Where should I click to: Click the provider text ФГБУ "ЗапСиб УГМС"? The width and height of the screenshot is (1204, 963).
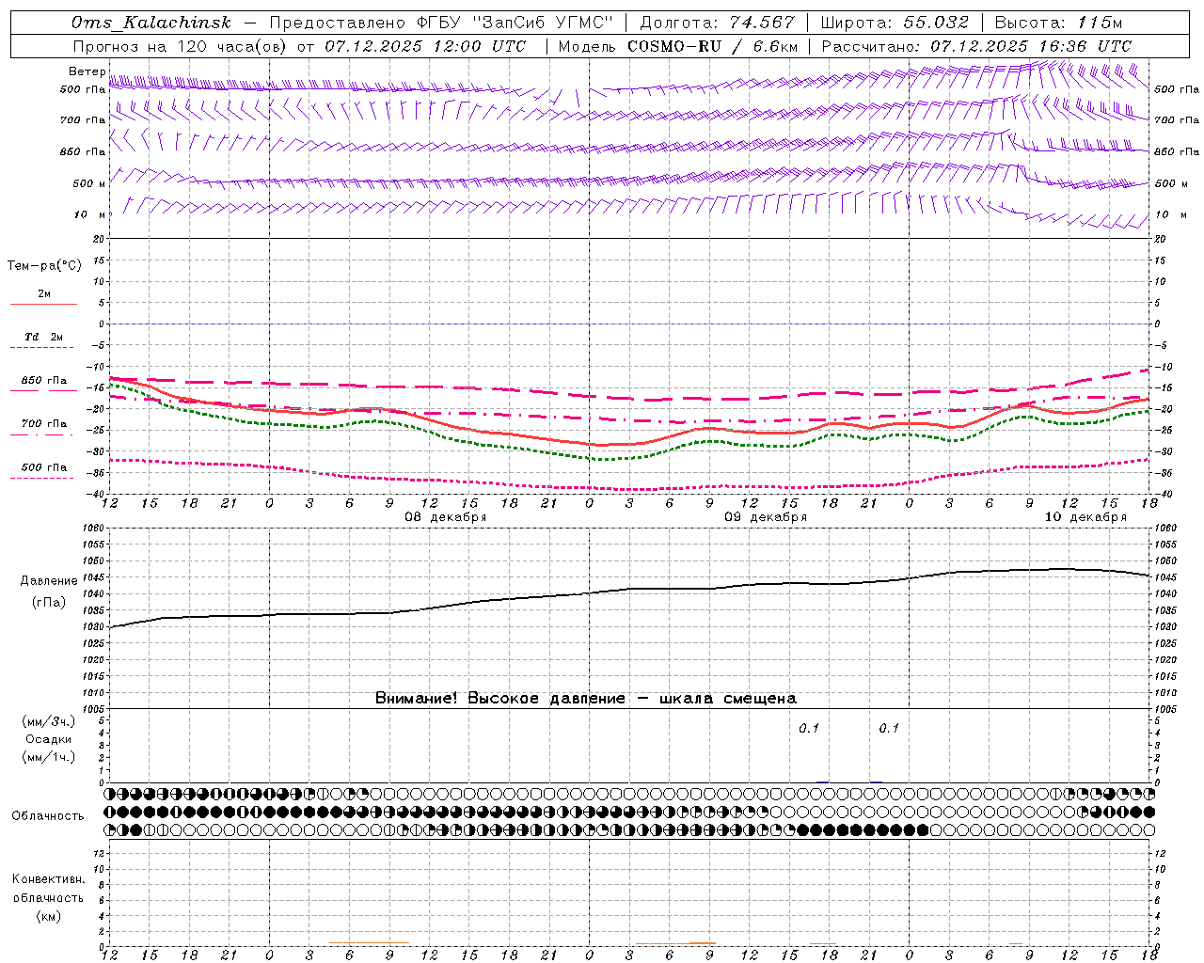[514, 23]
